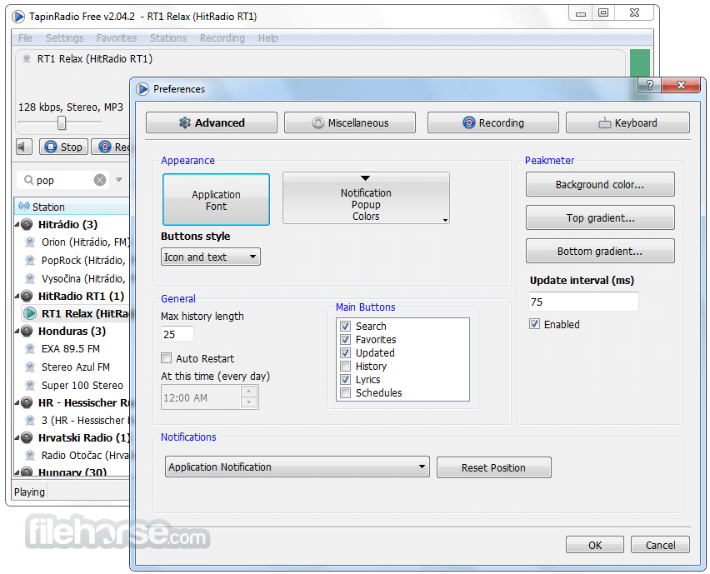Click the Hitrádio group speaker icon
The height and width of the screenshot is (574, 710).
(27, 224)
